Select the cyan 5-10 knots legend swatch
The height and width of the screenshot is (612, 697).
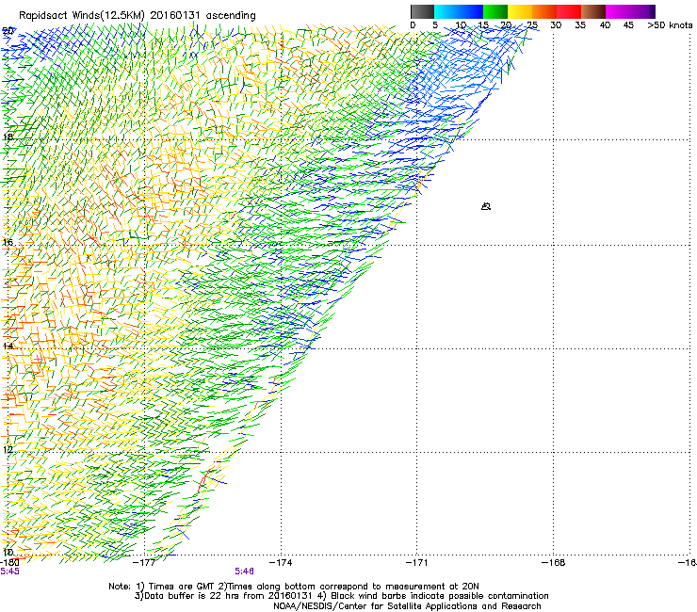[x=446, y=11]
